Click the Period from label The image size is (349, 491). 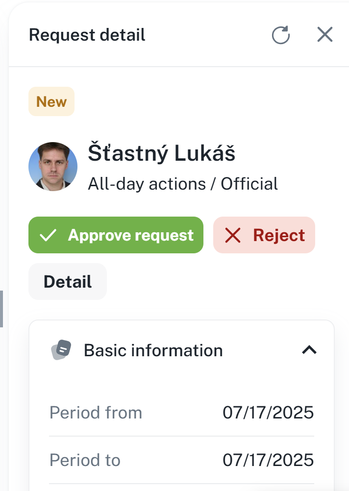point(96,413)
